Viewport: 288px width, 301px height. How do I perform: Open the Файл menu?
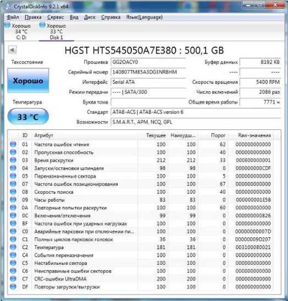(13, 18)
